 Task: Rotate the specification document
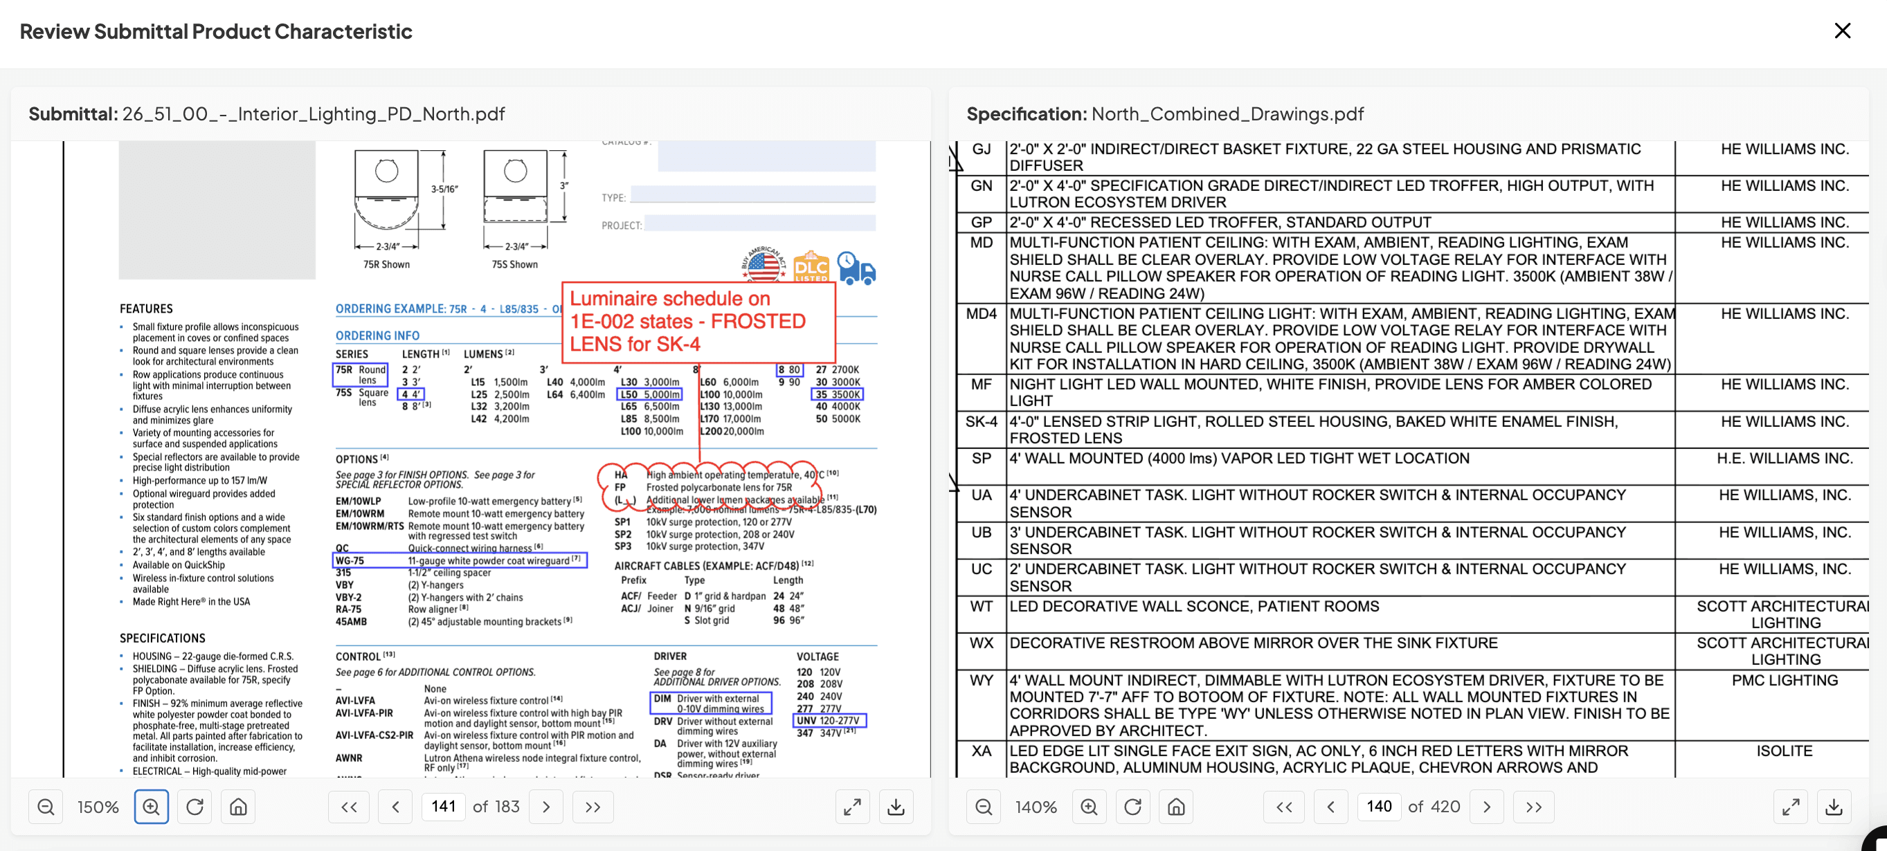point(1132,806)
